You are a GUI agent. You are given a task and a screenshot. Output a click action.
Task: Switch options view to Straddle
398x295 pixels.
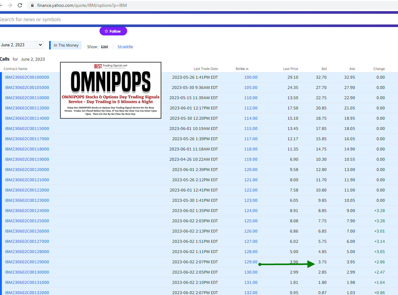[x=125, y=47]
